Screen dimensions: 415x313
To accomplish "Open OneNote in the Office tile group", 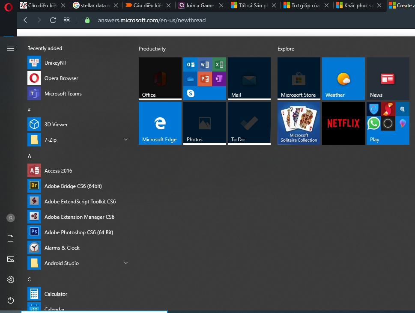I will pyautogui.click(x=219, y=79).
